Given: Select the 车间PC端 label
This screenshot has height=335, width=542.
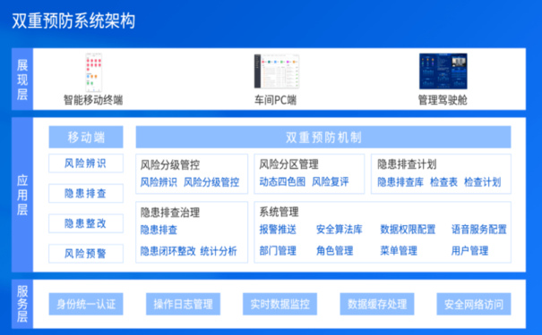Looking at the screenshot, I should pyautogui.click(x=276, y=100).
